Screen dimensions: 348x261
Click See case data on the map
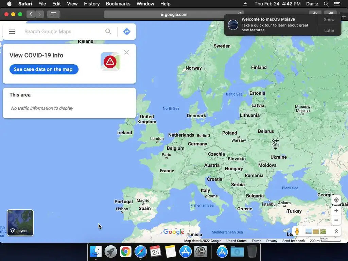(x=44, y=69)
